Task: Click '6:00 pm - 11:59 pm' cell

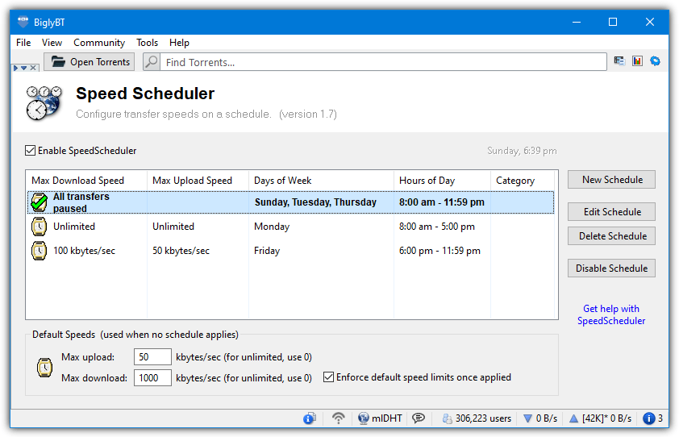Action: coord(439,251)
